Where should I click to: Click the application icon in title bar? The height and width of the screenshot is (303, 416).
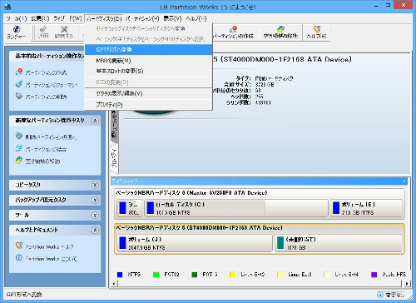(x=7, y=6)
